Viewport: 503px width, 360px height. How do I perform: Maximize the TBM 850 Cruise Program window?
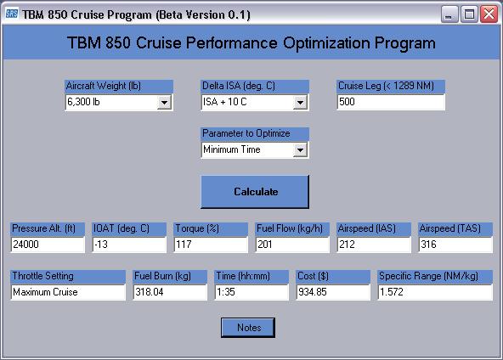click(469, 14)
